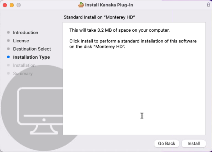
Task: Click the Go Back button
Action: click(x=166, y=144)
